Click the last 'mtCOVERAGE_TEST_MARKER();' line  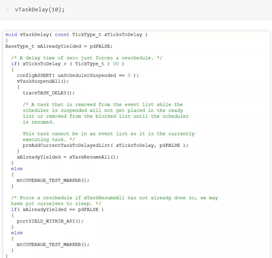53,244
